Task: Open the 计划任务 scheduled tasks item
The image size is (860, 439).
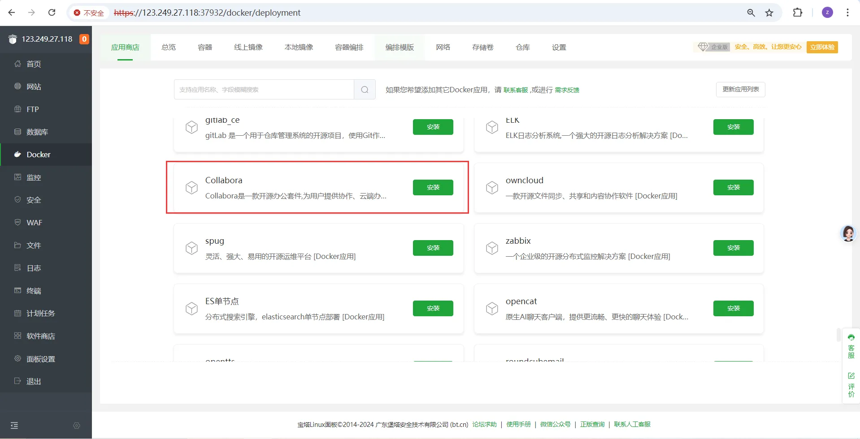Action: (x=46, y=313)
